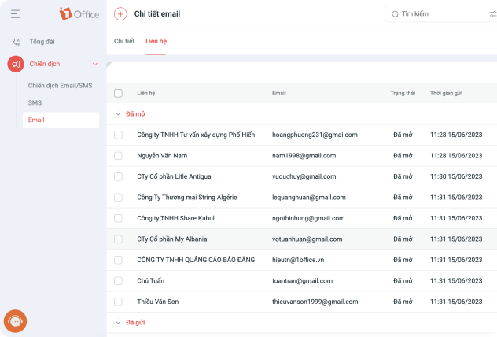Click email hoangphuong231@gmai.com
Viewport: 497px width, 337px height.
coord(315,135)
